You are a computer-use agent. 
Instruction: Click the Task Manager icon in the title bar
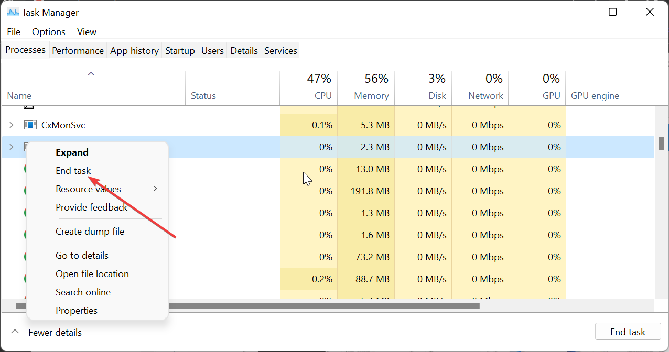tap(13, 12)
